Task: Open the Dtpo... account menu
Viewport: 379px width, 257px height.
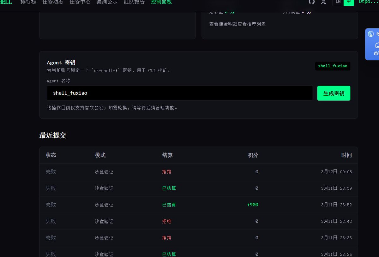Action: tap(369, 2)
